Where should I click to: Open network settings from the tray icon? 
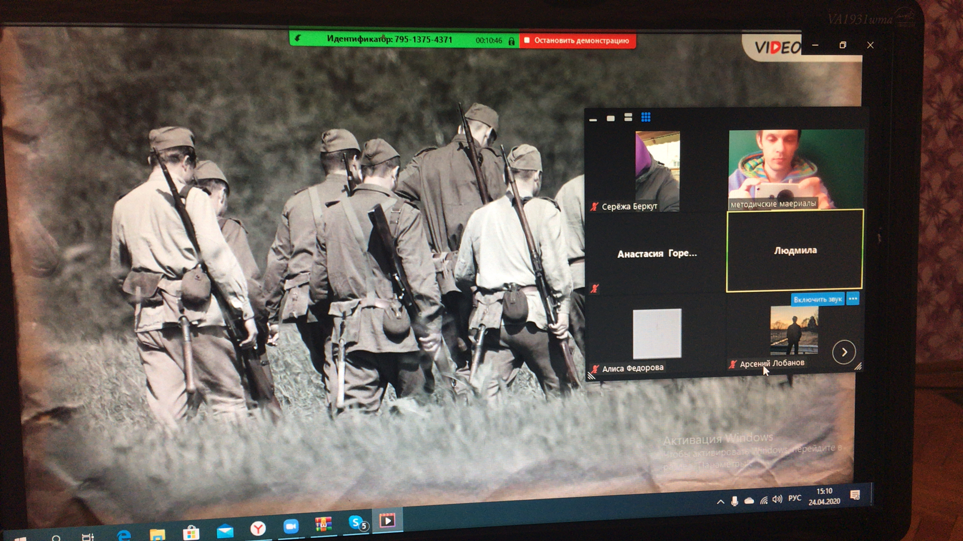763,500
